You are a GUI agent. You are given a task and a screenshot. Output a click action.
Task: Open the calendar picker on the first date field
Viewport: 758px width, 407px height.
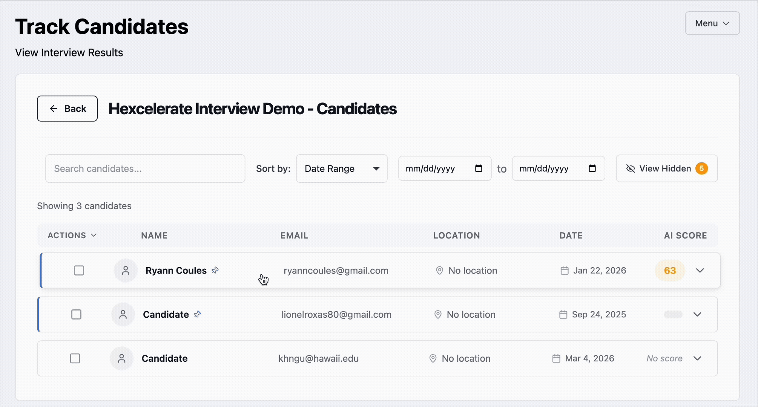(x=479, y=168)
